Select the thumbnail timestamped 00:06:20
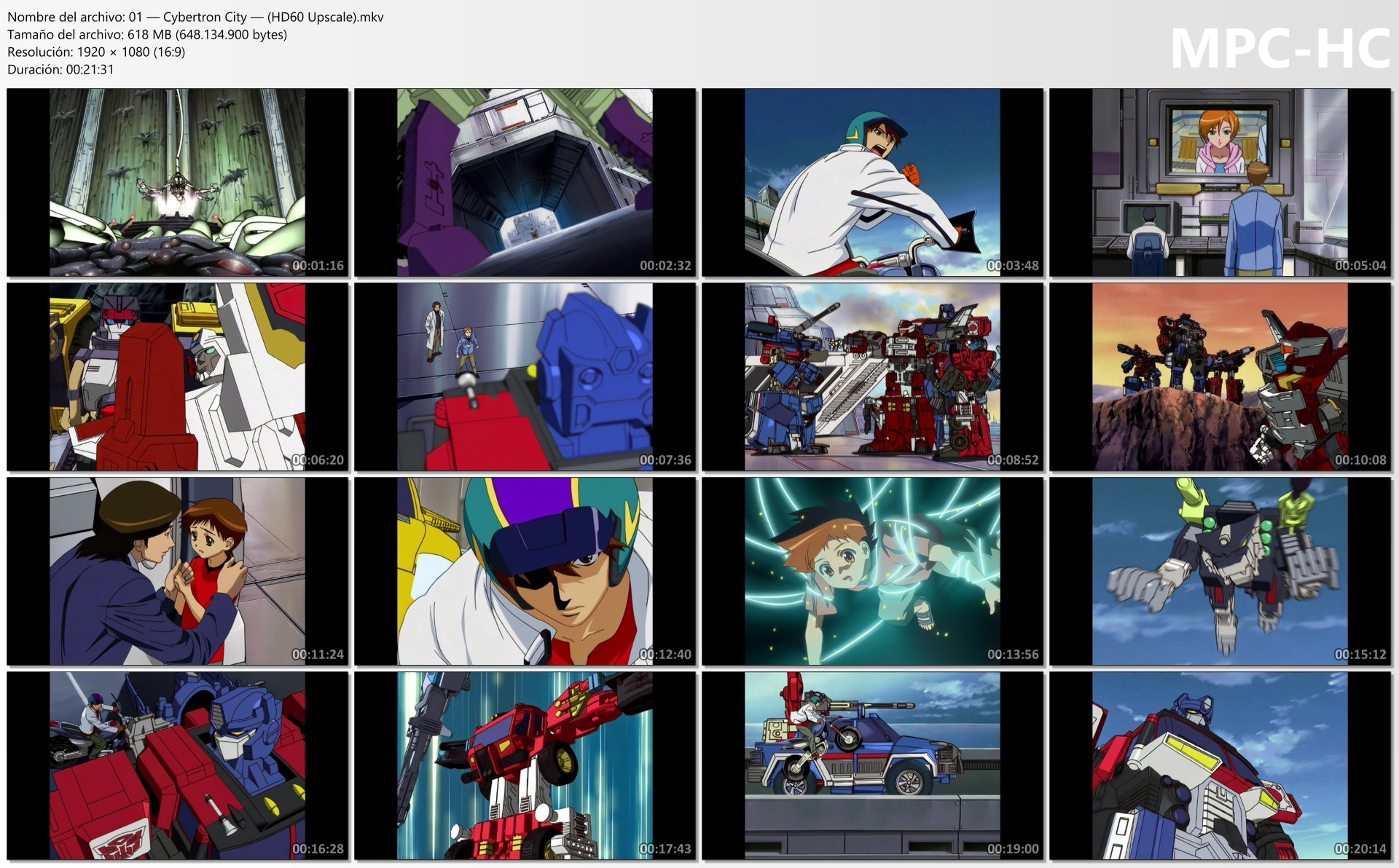The image size is (1399, 868). (x=178, y=376)
